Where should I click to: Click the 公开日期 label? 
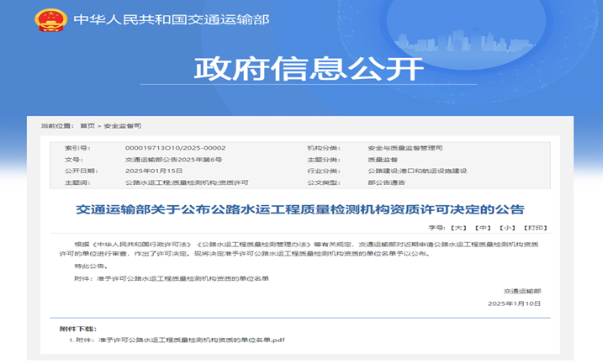pos(81,171)
